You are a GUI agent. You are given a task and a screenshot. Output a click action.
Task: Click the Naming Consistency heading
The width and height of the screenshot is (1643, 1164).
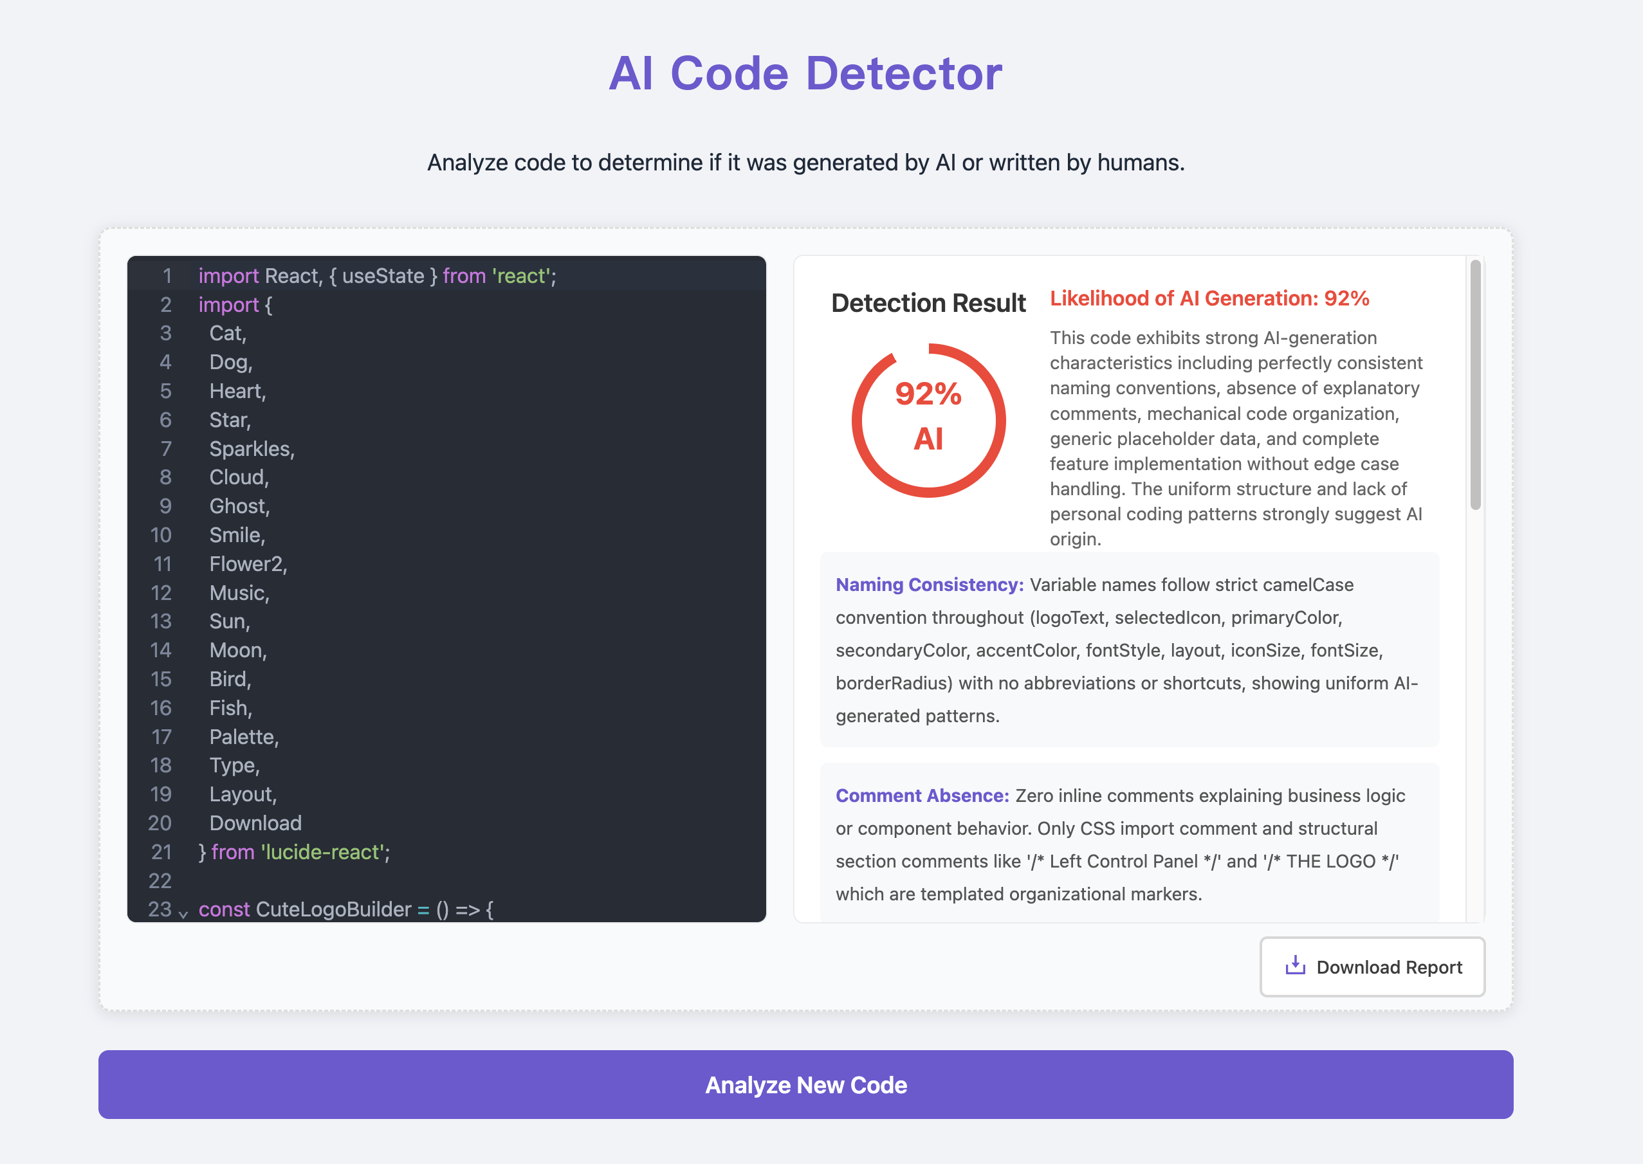pos(929,584)
